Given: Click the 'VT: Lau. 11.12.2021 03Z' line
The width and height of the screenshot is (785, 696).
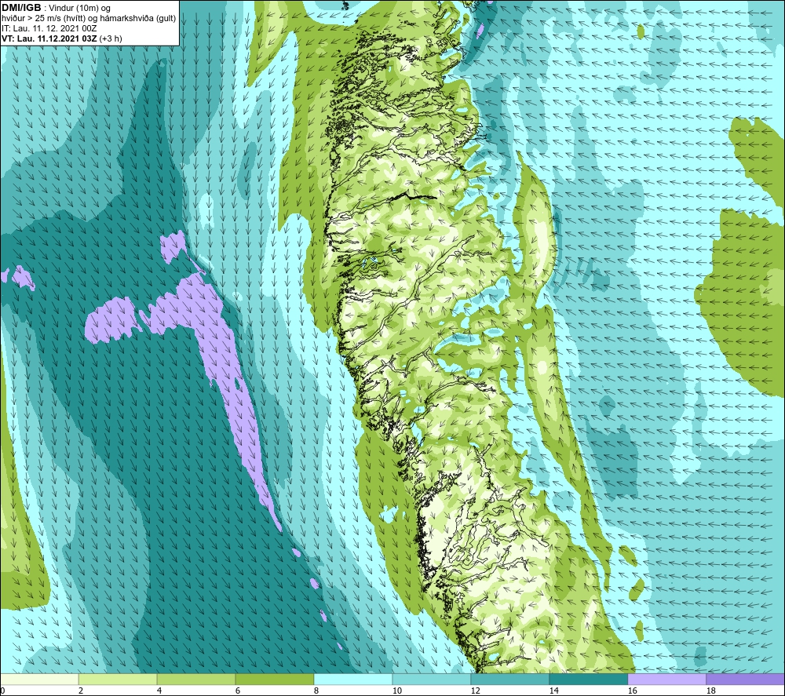Looking at the screenshot, I should tap(49, 38).
